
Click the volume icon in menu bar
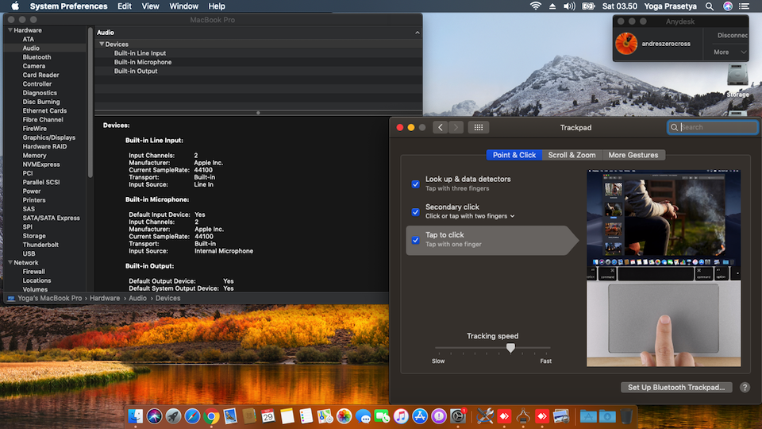click(x=570, y=6)
